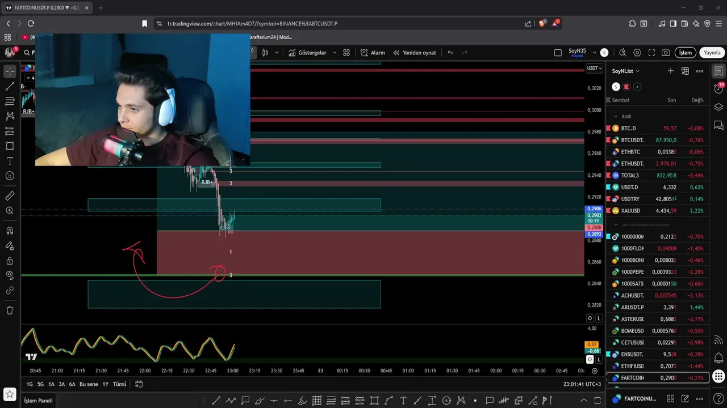The image size is (727, 408).
Task: Redo last chart action
Action: click(465, 53)
